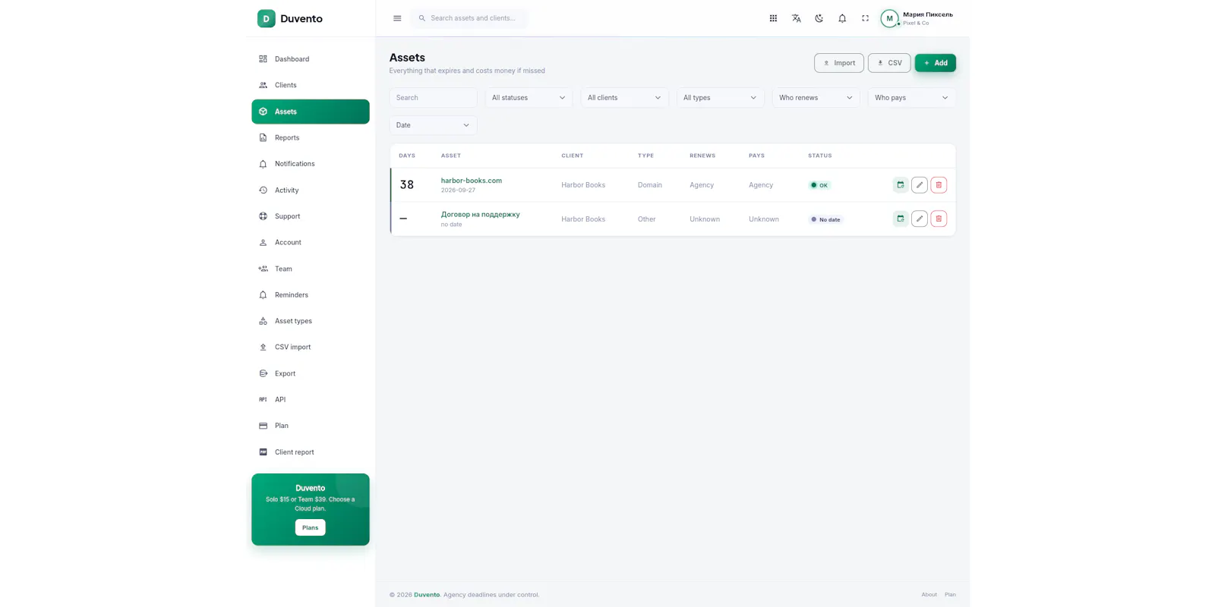The height and width of the screenshot is (607, 1215).
Task: Open Team in sidebar
Action: pos(311,269)
